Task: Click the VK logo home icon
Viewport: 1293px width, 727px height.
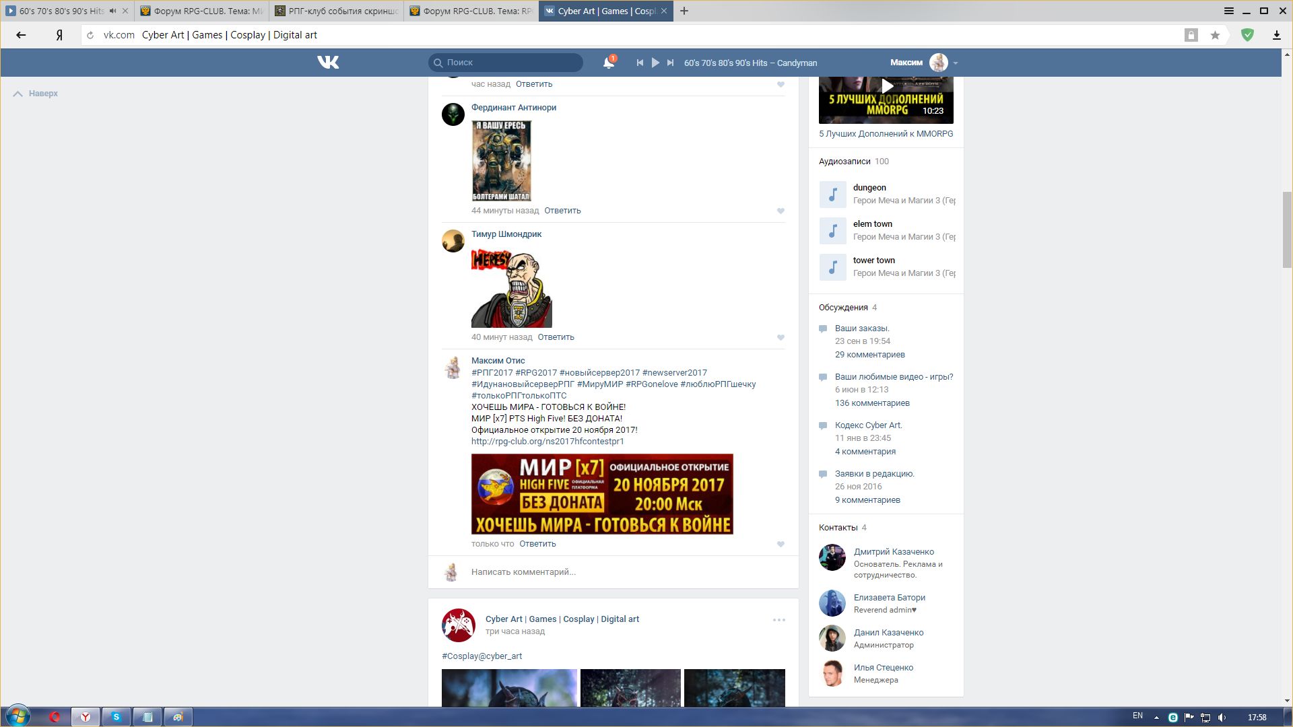Action: [328, 63]
